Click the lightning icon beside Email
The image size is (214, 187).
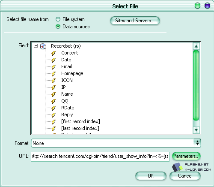tap(53, 67)
